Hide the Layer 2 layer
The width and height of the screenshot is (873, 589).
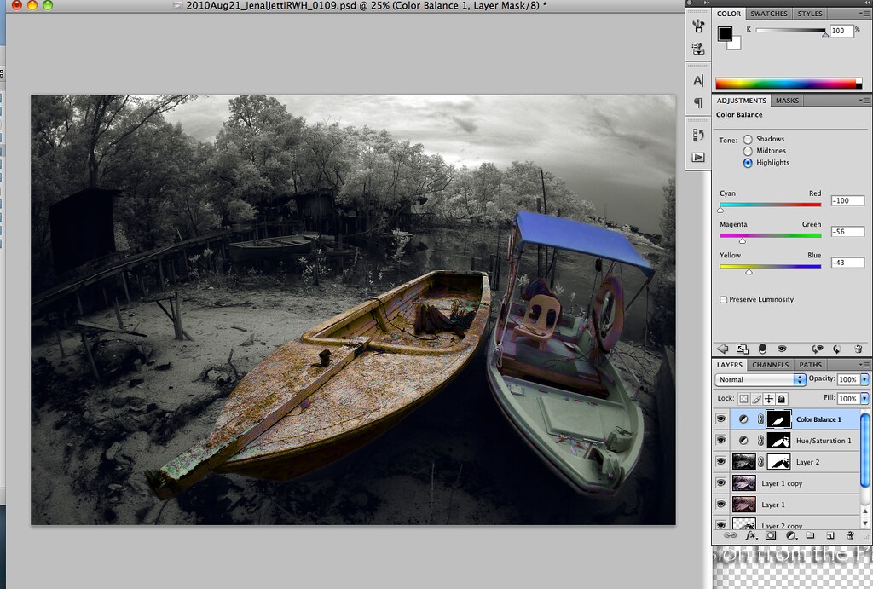coord(721,461)
